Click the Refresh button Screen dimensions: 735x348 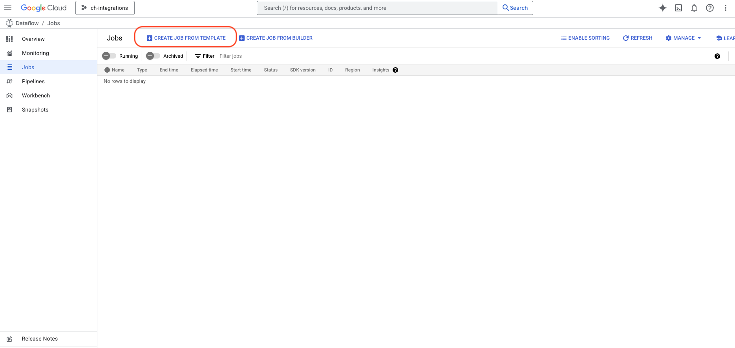(x=638, y=38)
